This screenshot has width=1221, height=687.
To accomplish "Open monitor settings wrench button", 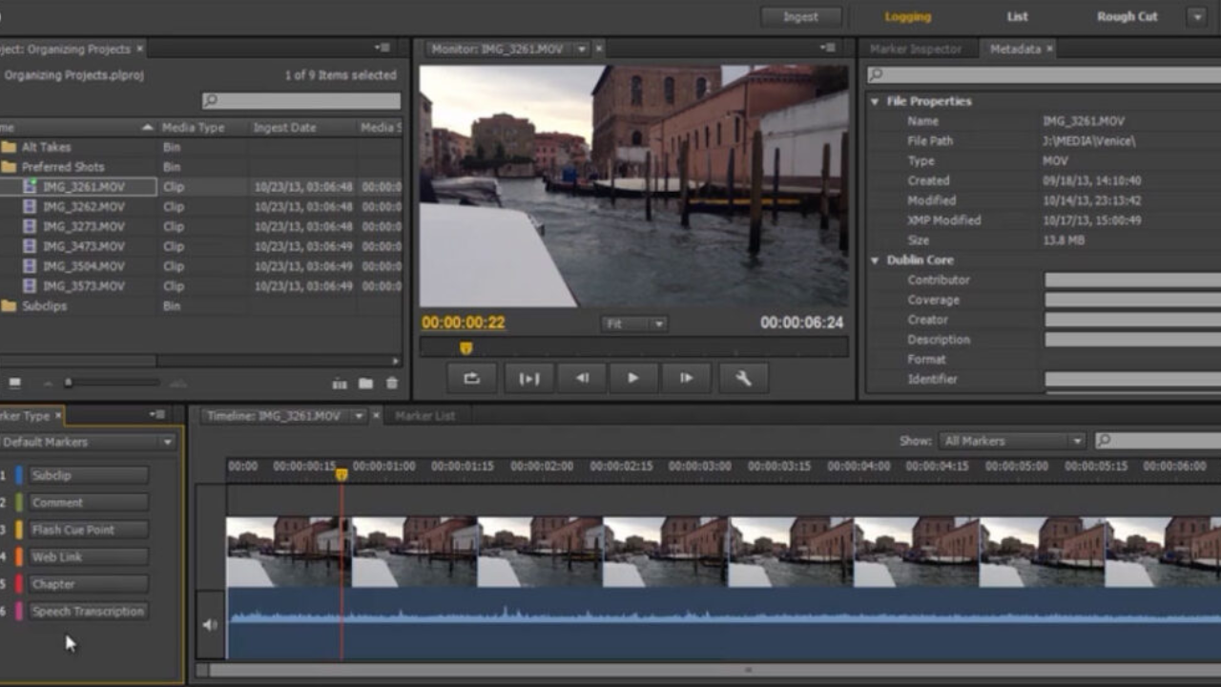I will pyautogui.click(x=743, y=378).
